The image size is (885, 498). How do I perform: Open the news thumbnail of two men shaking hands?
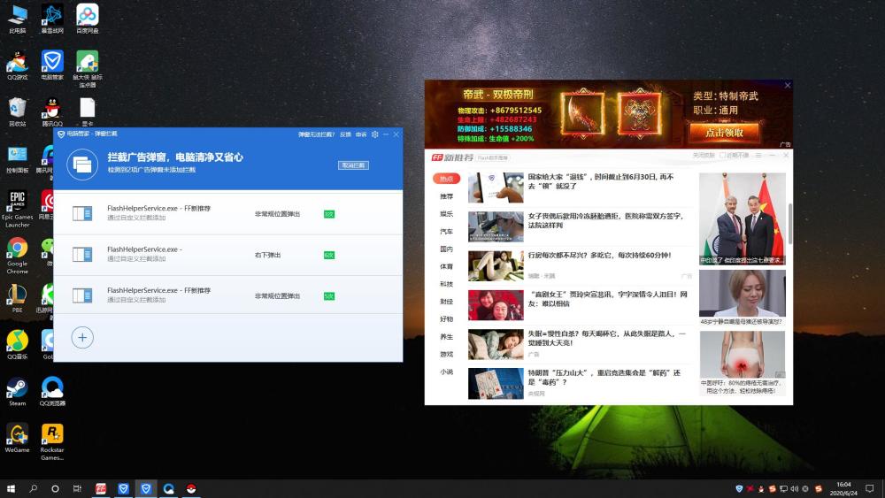(743, 218)
